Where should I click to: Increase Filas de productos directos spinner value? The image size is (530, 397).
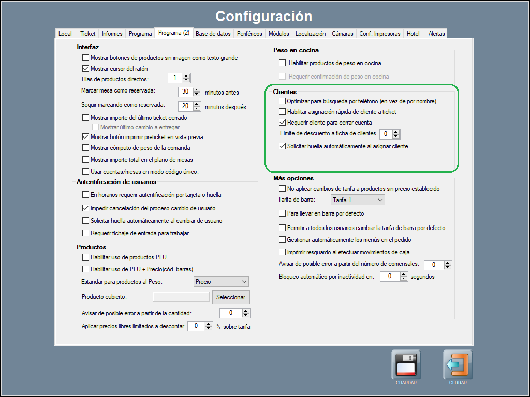[x=187, y=76]
